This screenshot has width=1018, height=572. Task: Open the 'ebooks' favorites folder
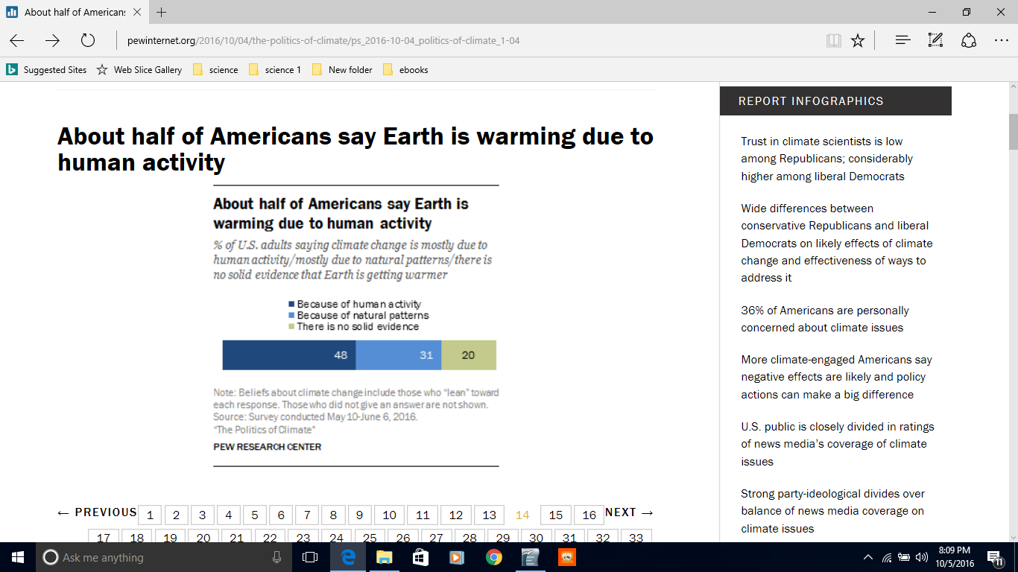pos(405,69)
